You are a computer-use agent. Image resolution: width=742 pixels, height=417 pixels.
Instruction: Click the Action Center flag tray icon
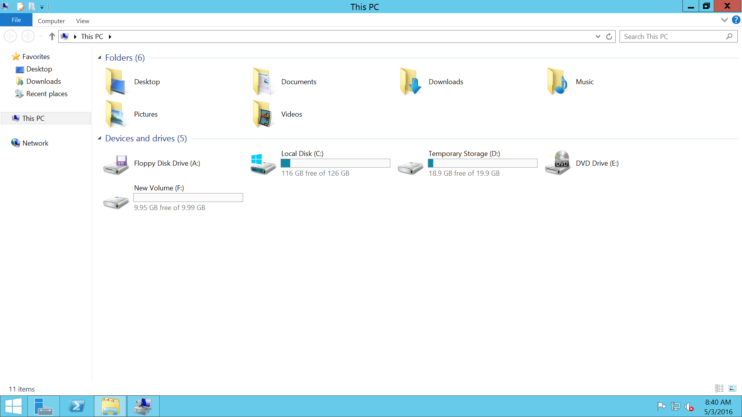(661, 406)
